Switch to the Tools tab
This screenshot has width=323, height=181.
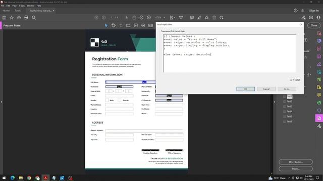[18, 11]
